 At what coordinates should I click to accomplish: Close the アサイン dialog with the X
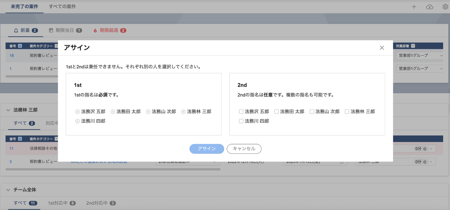tap(382, 48)
